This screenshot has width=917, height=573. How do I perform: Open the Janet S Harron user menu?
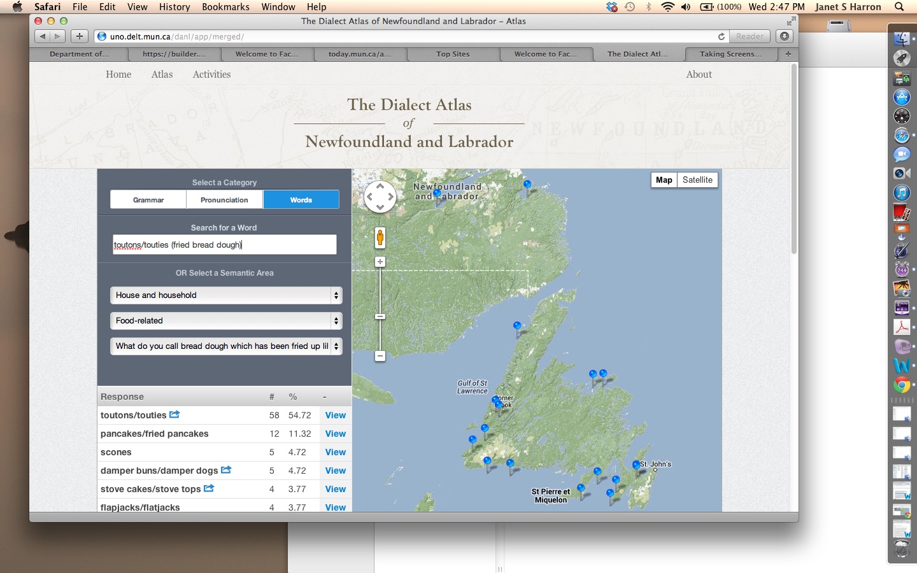(848, 7)
